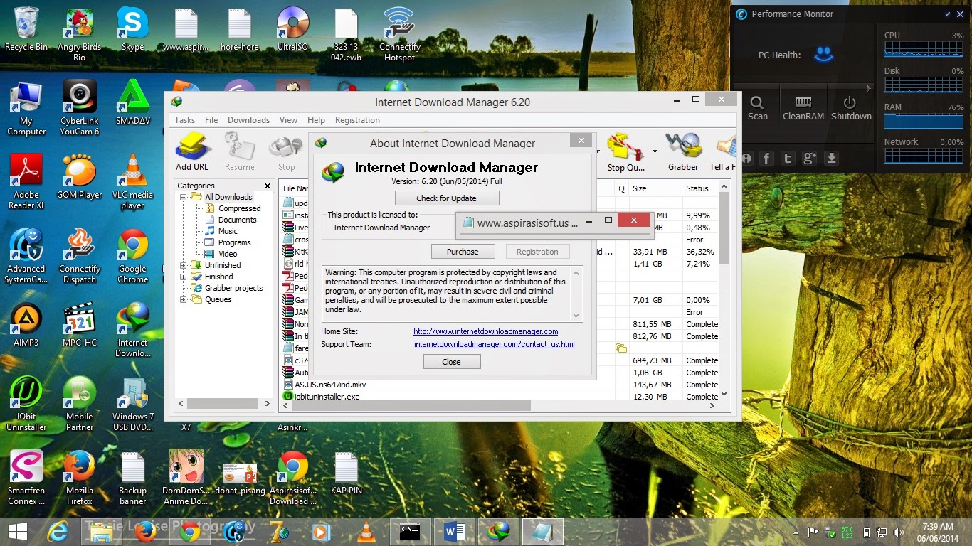
Task: Click the download arrow icon in Performance Monitor
Action: click(831, 159)
